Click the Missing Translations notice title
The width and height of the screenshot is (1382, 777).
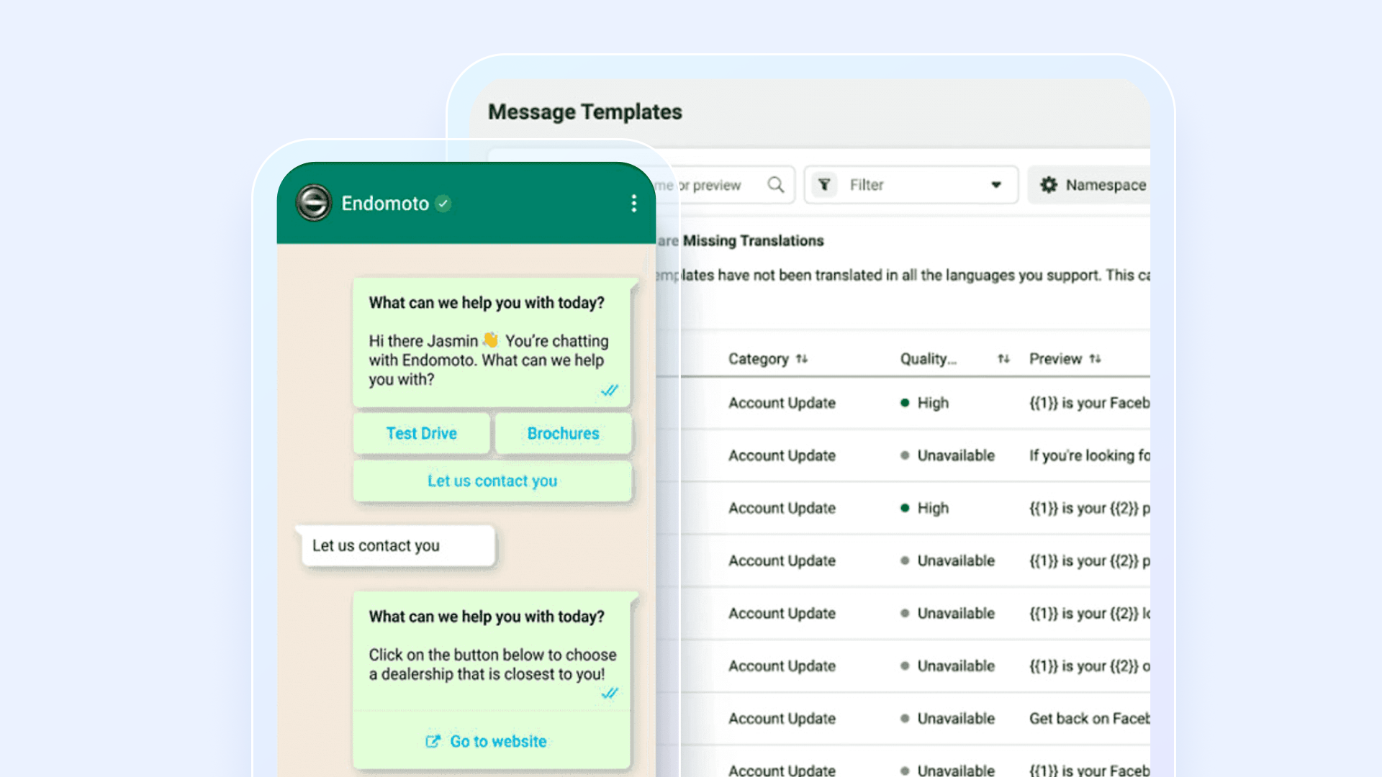click(753, 240)
